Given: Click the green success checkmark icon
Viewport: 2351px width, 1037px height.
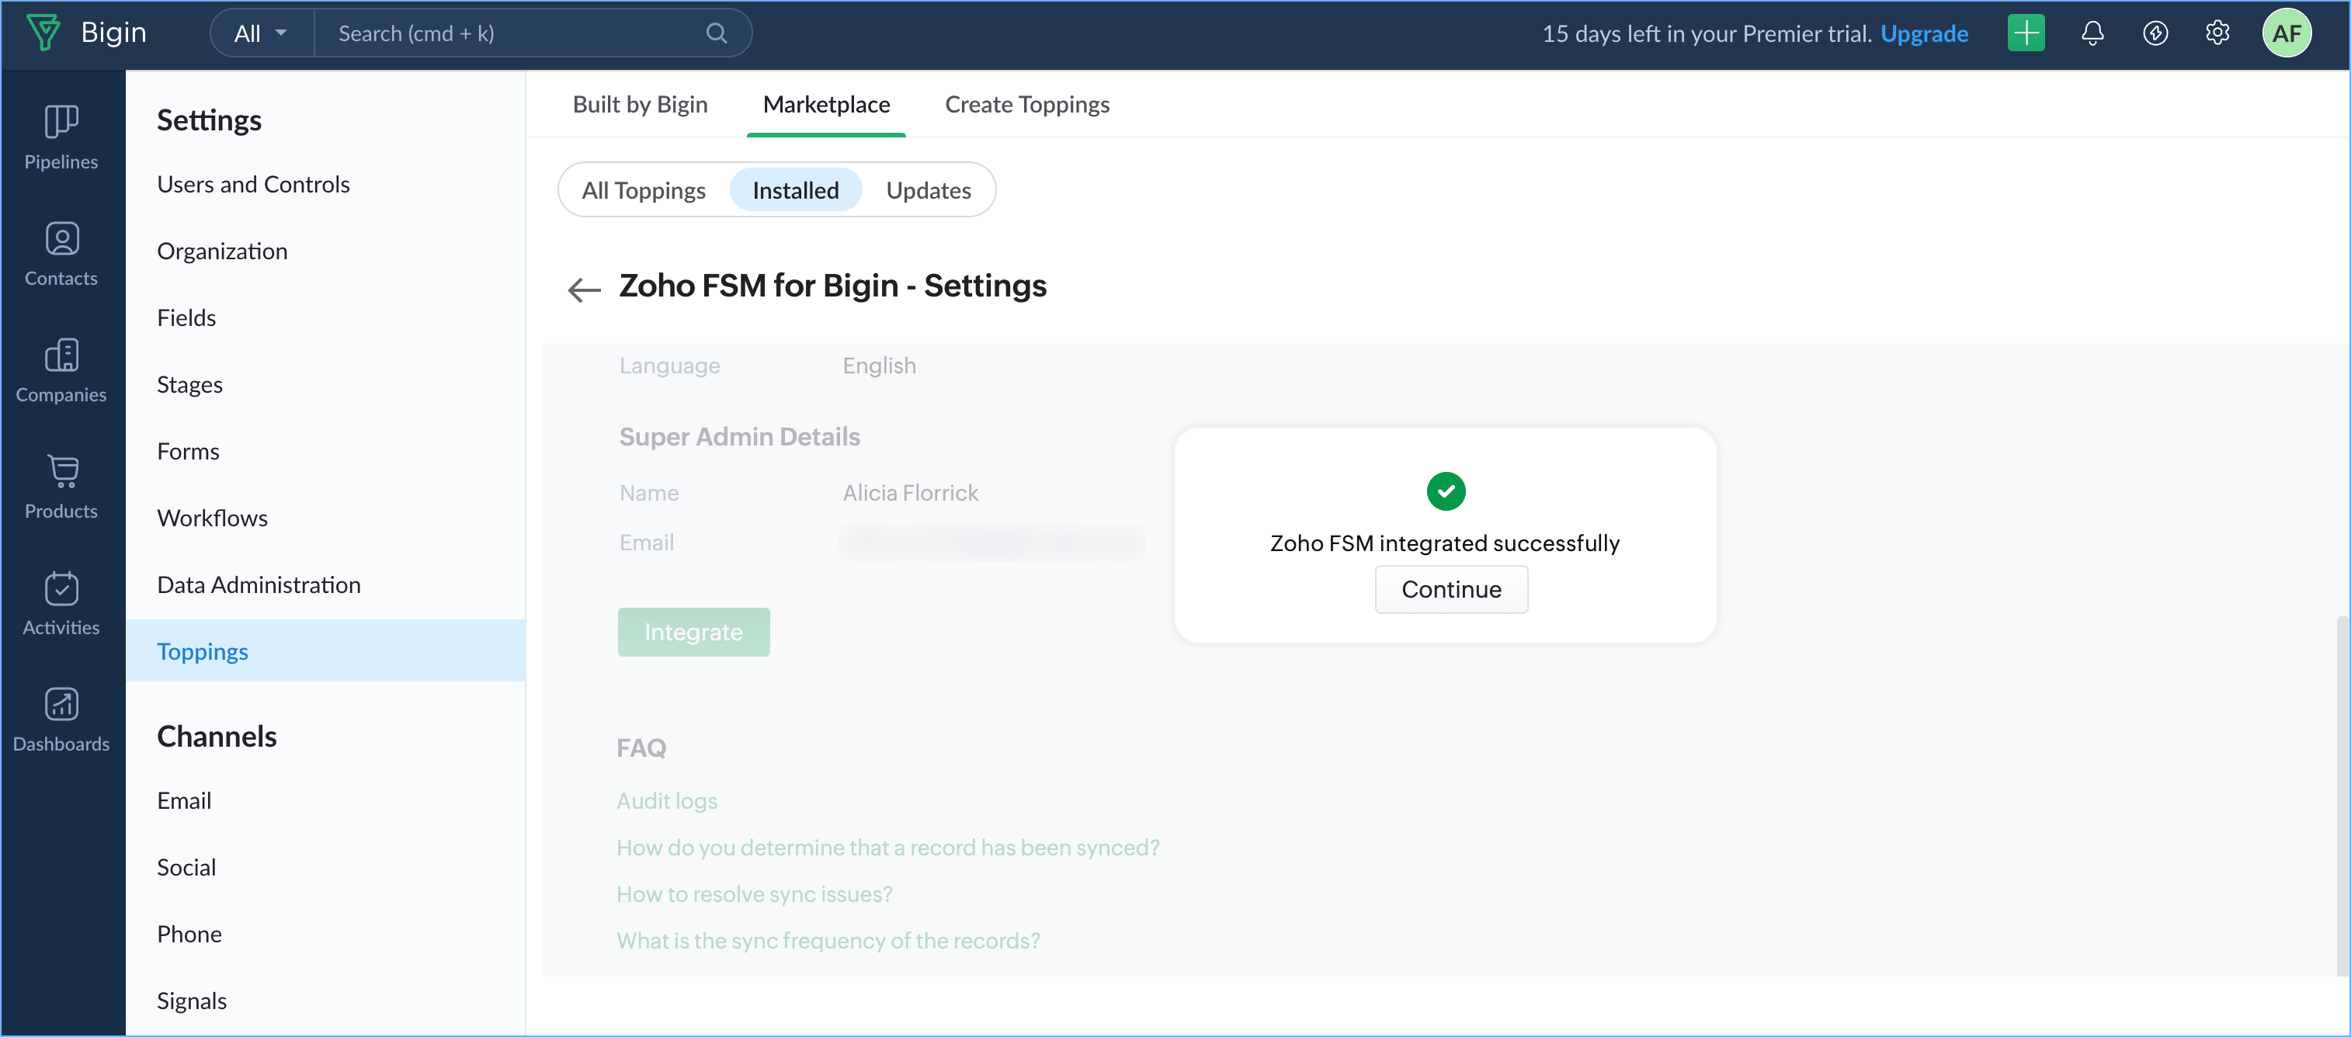Looking at the screenshot, I should click(1446, 491).
